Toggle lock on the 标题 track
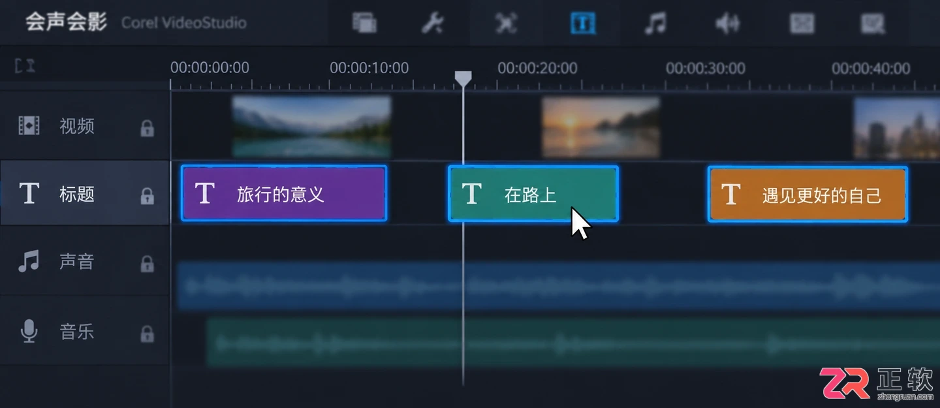940x408 pixels. [148, 196]
